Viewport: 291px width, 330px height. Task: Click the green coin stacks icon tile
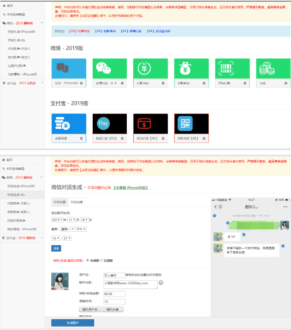(267, 68)
